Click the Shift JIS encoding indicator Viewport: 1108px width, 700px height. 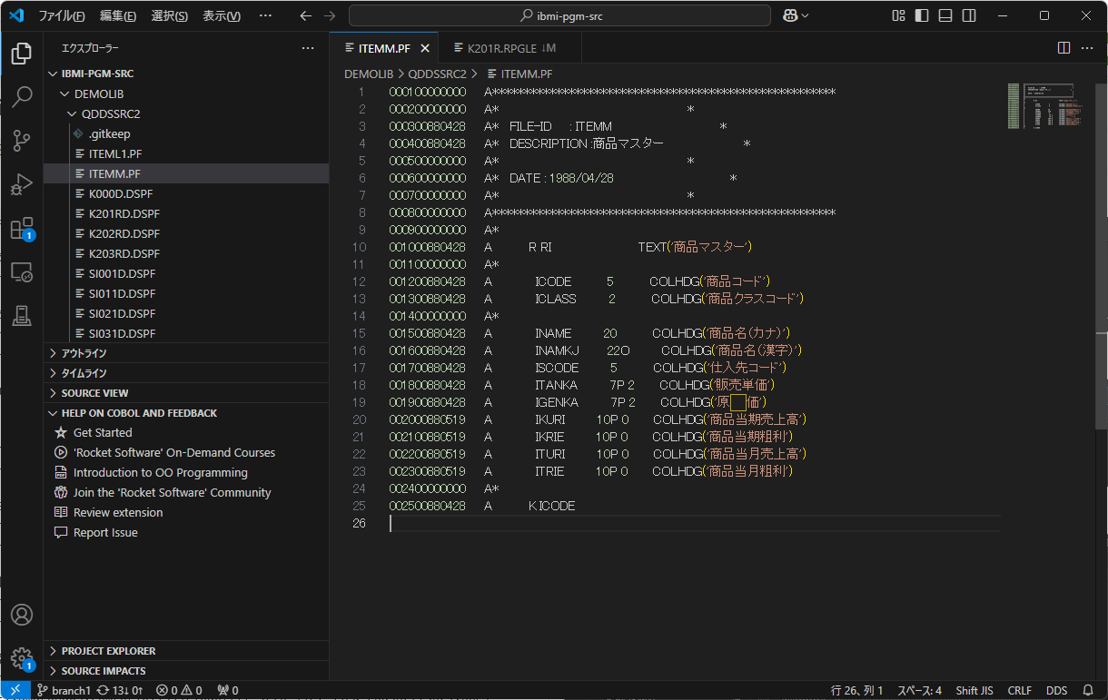pyautogui.click(x=974, y=690)
